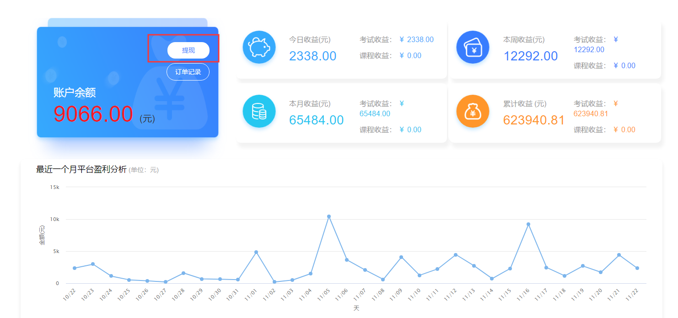Viewport: 678px width, 318px height.
Task: Click the 本月收益(元) label
Action: [310, 104]
